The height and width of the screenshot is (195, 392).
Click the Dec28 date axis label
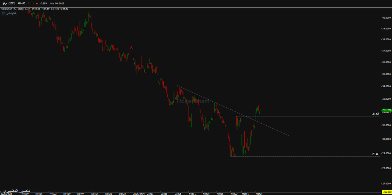click(x=122, y=193)
